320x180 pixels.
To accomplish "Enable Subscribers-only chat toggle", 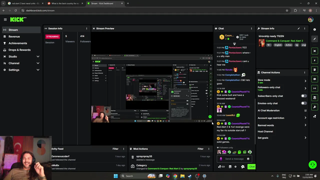I will pyautogui.click(x=304, y=96).
